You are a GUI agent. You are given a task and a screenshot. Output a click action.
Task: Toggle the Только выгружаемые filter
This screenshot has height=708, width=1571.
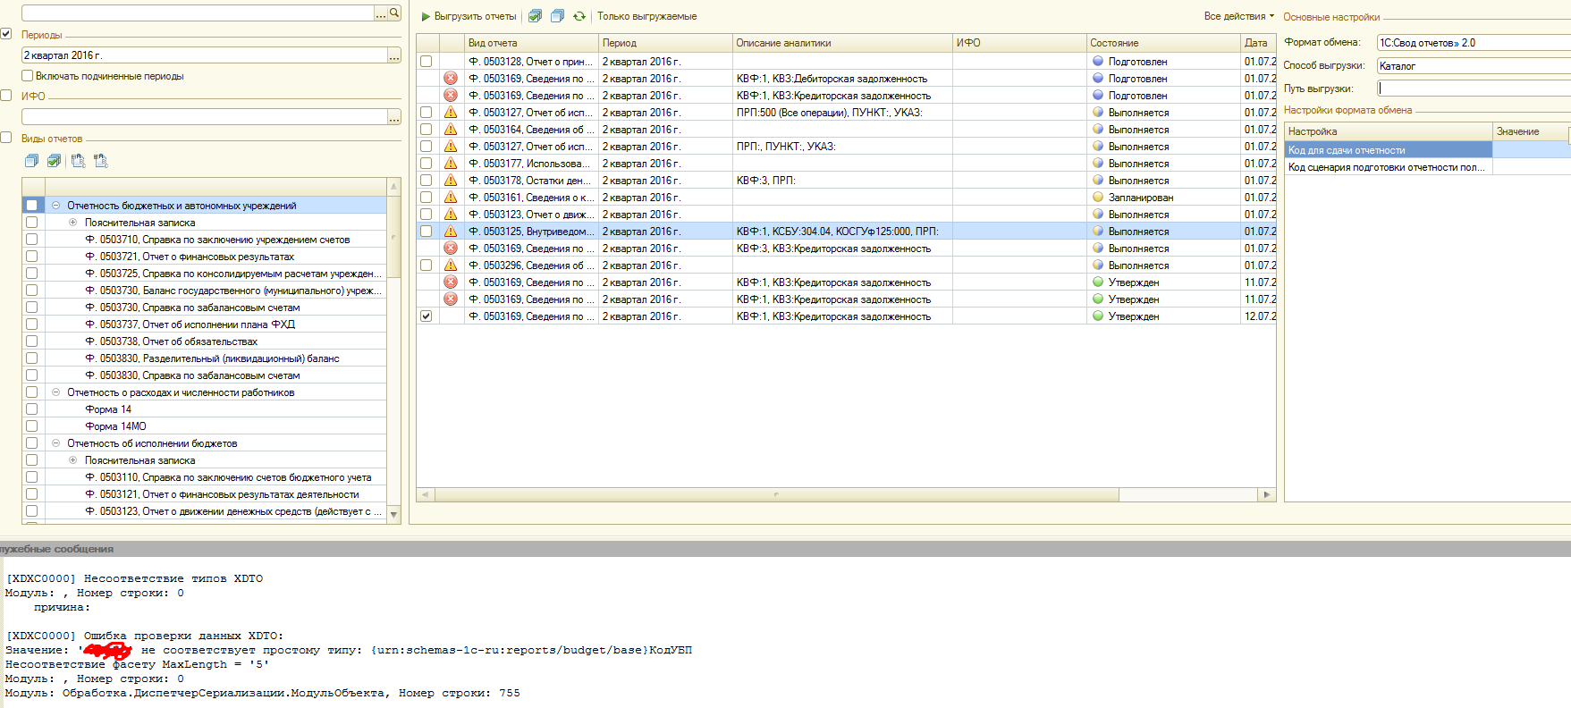(x=646, y=16)
